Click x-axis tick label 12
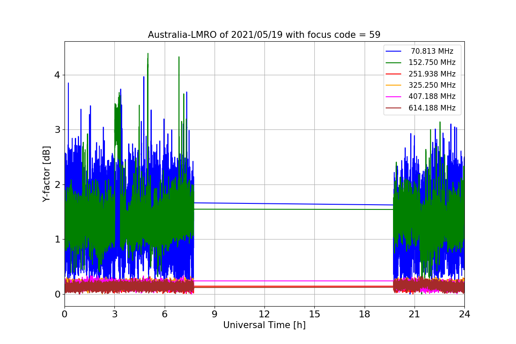Viewport: 516px width, 344px height. click(x=264, y=314)
